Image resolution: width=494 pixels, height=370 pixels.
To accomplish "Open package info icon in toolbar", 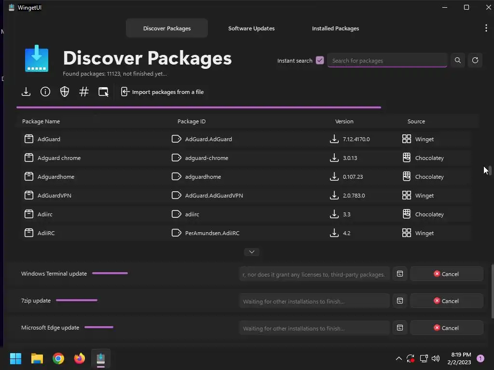I will pos(45,92).
